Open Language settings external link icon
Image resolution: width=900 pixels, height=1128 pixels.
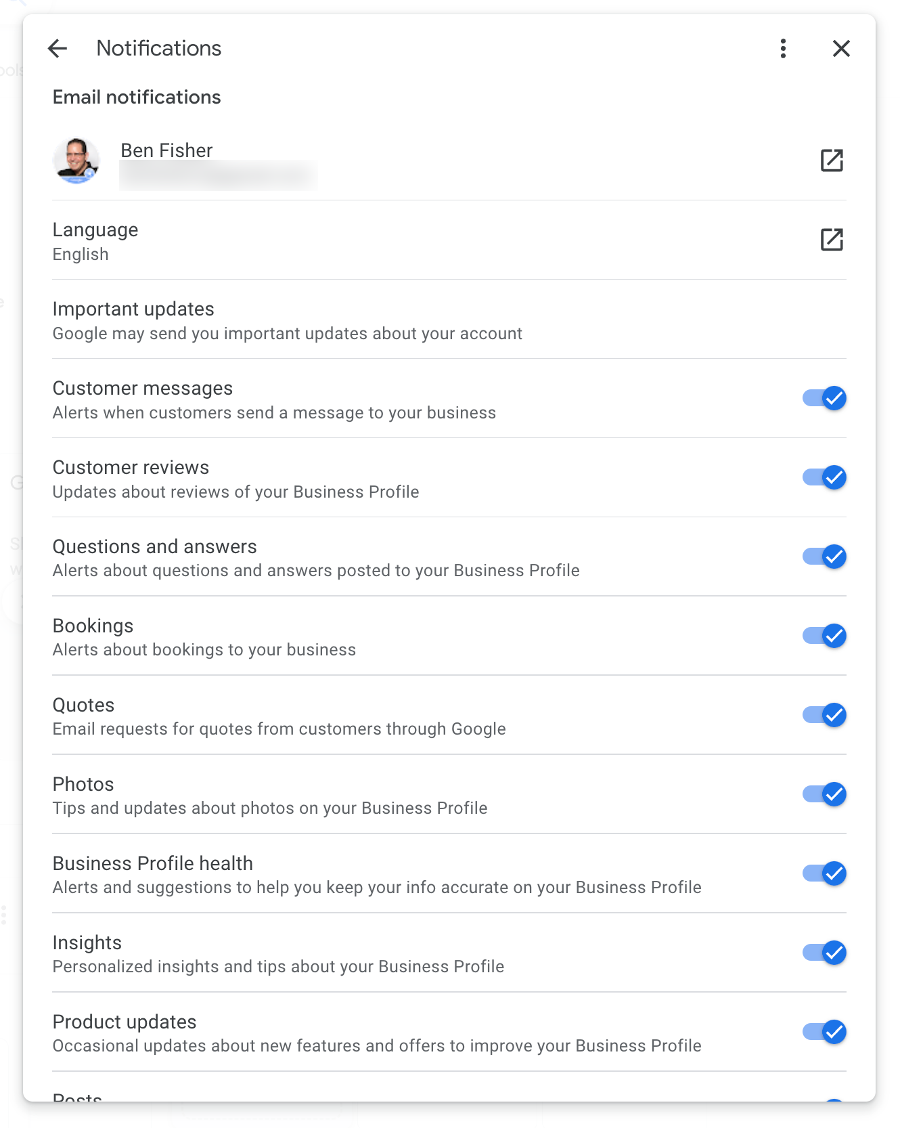[x=832, y=240]
